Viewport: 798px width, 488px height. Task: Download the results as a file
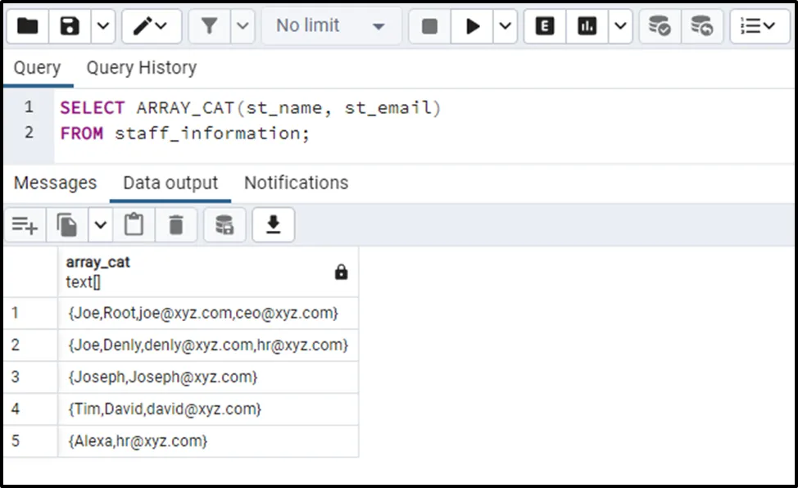tap(274, 225)
